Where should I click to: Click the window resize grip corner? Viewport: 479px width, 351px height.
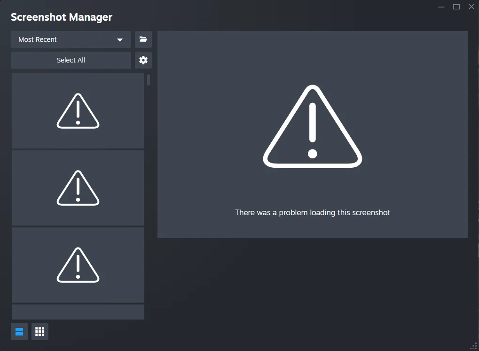[473, 346]
